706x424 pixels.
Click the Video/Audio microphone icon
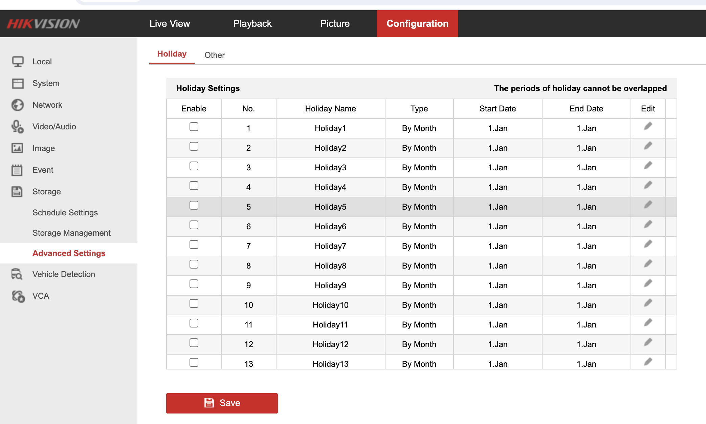[18, 127]
